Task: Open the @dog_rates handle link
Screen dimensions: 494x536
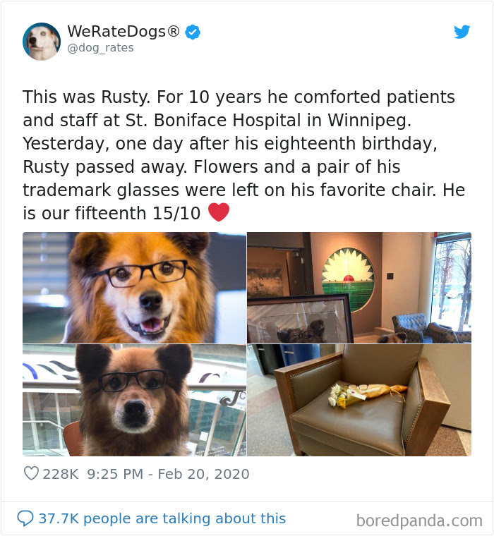Action: [x=101, y=48]
